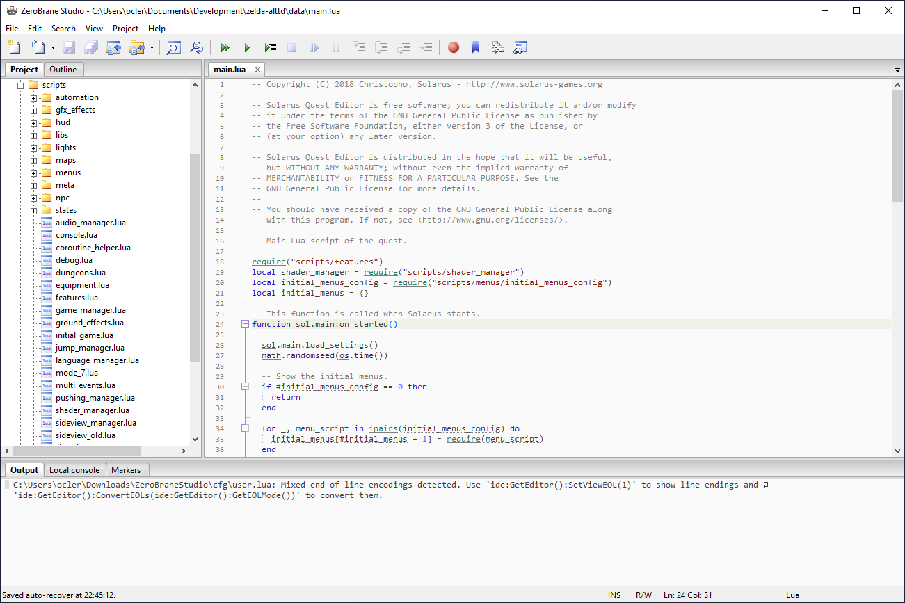
Task: Collapse code fold at line 34
Action: click(x=245, y=428)
